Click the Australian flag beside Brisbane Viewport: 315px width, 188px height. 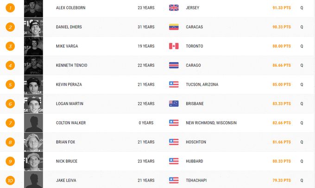[174, 104]
